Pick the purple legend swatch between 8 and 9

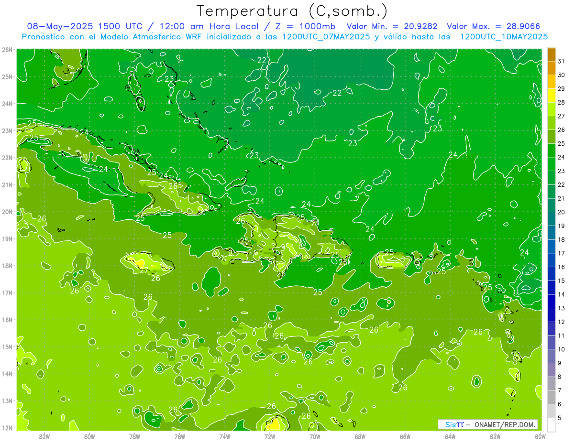(x=552, y=370)
